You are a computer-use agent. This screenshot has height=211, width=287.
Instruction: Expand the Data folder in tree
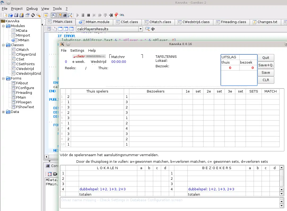pyautogui.click(x=3, y=112)
